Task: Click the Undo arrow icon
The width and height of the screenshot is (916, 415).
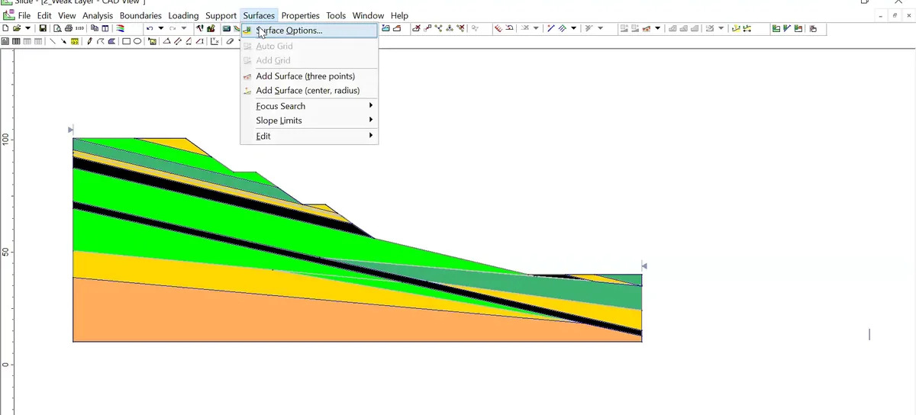Action: tap(150, 28)
